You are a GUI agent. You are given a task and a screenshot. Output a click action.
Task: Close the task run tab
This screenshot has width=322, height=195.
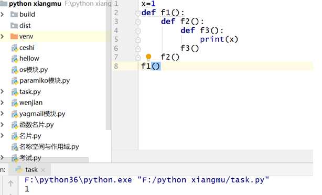pos(43,170)
